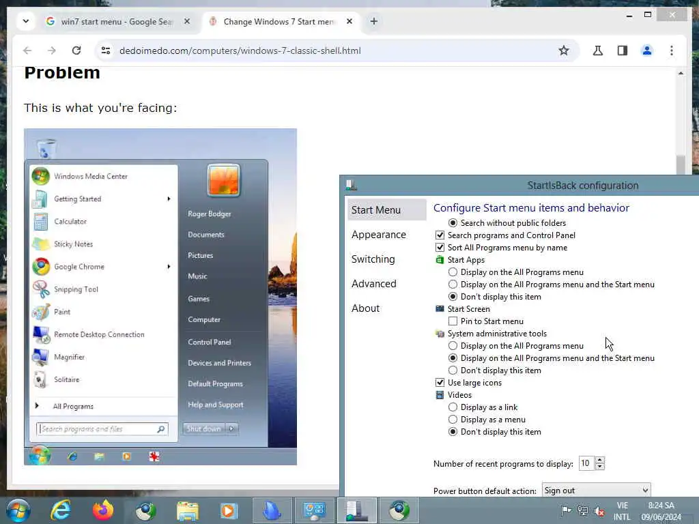Click the recent programs number field
The height and width of the screenshot is (524, 699).
coord(586,463)
